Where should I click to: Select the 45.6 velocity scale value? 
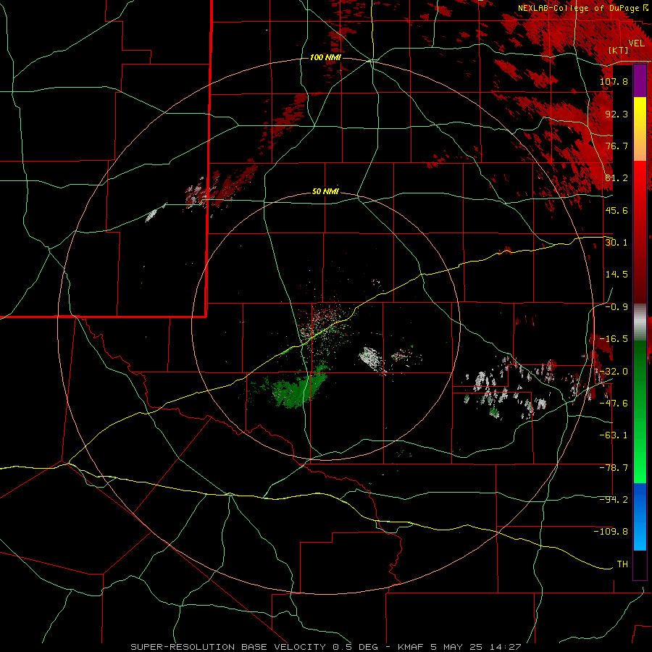[x=617, y=210]
